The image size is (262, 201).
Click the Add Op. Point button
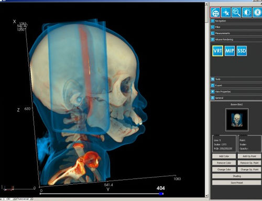coord(249,156)
